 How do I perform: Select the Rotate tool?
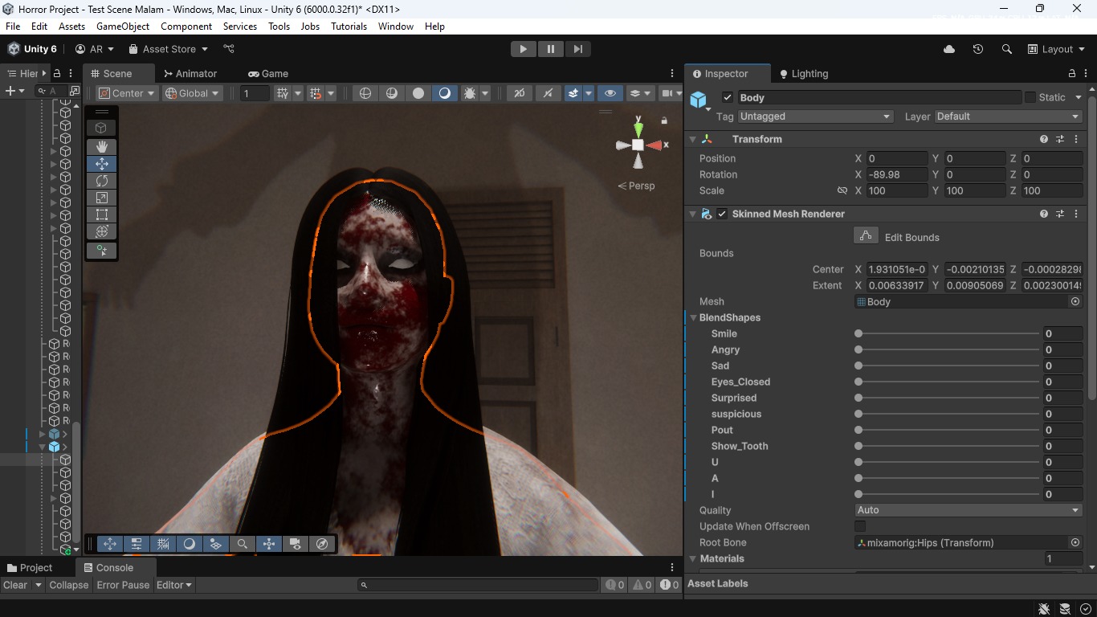pyautogui.click(x=101, y=181)
